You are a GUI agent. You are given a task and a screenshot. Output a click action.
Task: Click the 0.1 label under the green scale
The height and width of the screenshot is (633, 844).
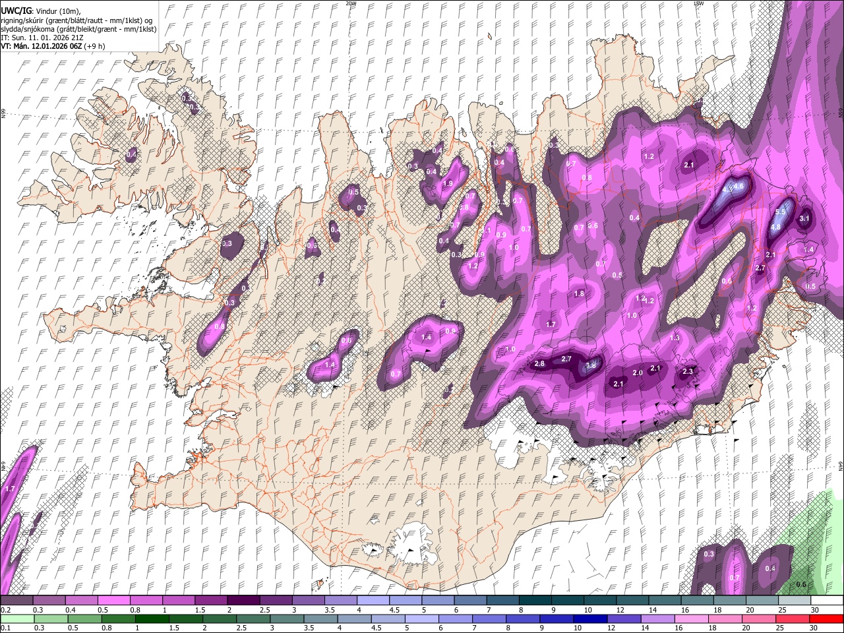click(x=5, y=628)
